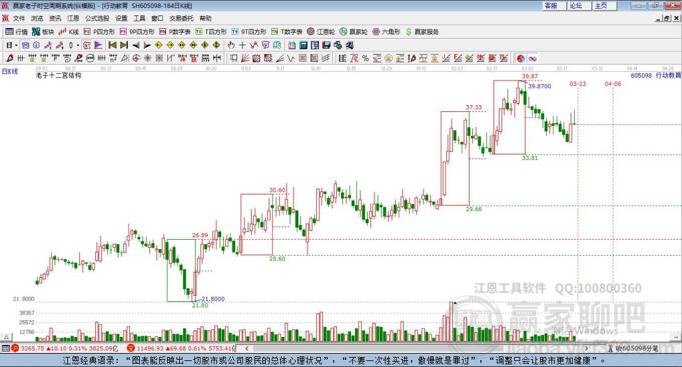The height and width of the screenshot is (367, 682).
Task: Jump to first bar icon
Action: point(112,45)
